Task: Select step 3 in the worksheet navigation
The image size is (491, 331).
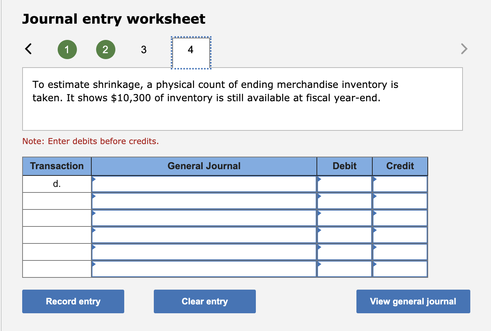Action: pyautogui.click(x=144, y=49)
